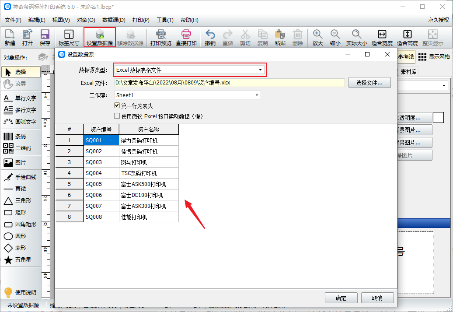This screenshot has width=453, height=312.
Task: Save document with 保存 icon
Action: 45,38
